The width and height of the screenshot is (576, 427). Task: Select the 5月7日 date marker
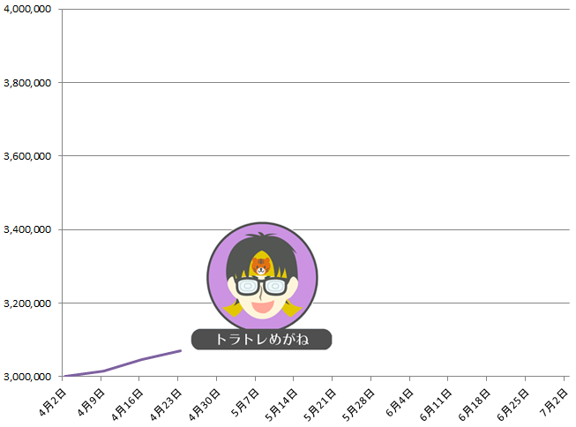[x=245, y=403]
